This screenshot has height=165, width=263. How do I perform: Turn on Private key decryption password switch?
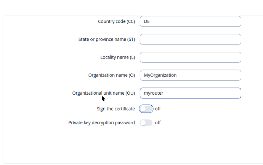pos(146,123)
